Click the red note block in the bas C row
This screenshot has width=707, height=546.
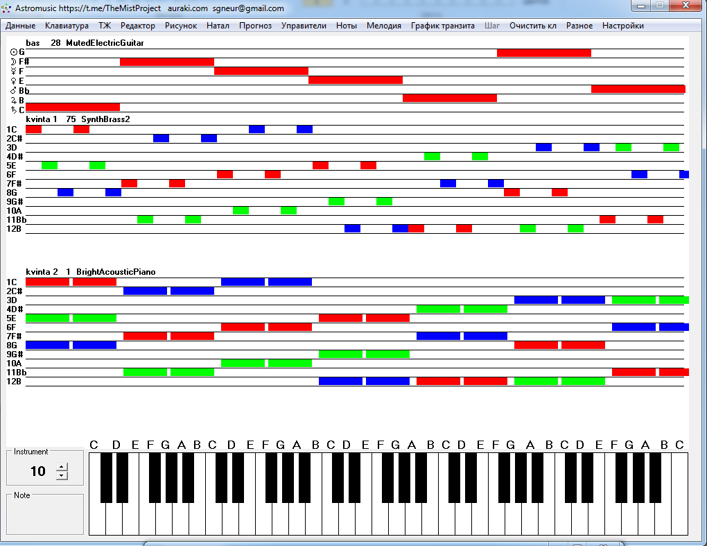(x=72, y=107)
